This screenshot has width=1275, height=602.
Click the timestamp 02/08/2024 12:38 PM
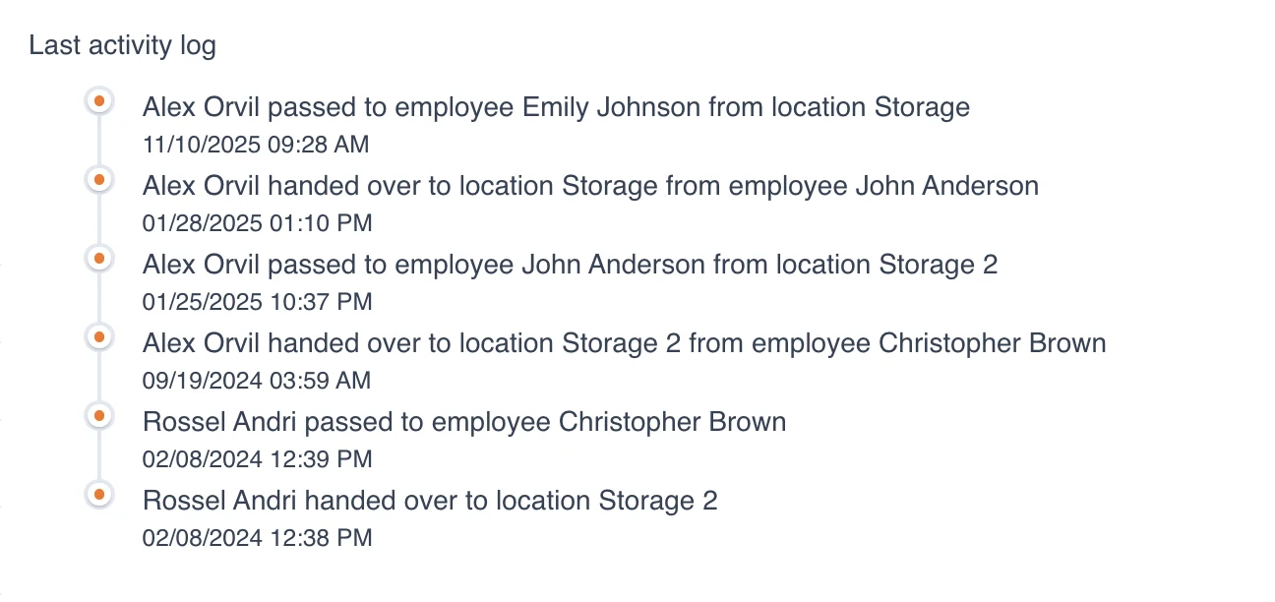click(x=258, y=538)
